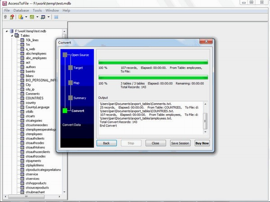270x202 pixels.
Task: Click the green toolbar icon
Action: (x=32, y=17)
